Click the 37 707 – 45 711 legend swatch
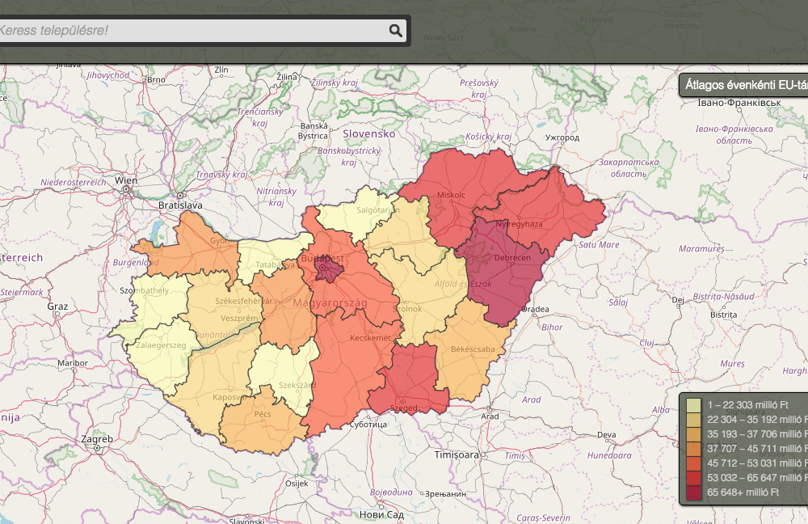Image resolution: width=808 pixels, height=524 pixels. (x=693, y=449)
